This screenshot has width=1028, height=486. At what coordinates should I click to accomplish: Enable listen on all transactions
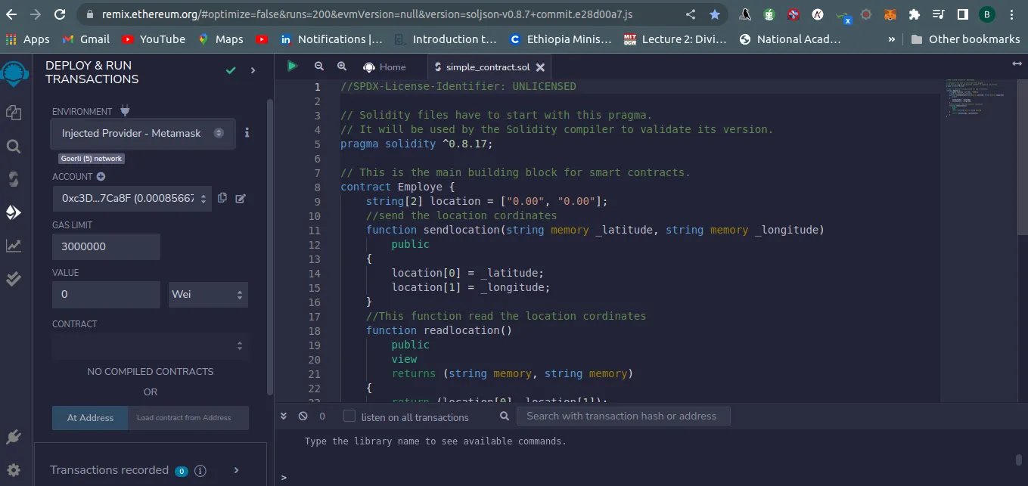click(349, 416)
